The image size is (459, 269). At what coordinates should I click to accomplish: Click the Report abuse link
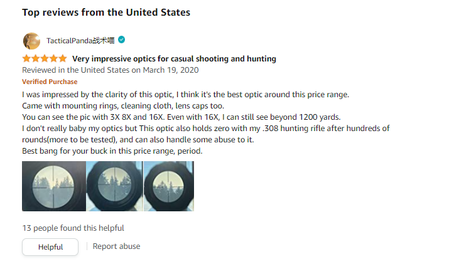pos(116,246)
